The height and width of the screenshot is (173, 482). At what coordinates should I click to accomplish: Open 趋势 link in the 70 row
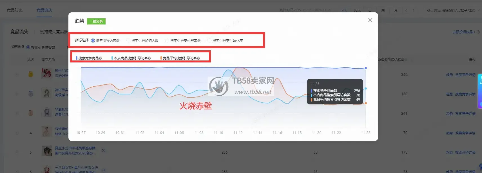(x=449, y=133)
